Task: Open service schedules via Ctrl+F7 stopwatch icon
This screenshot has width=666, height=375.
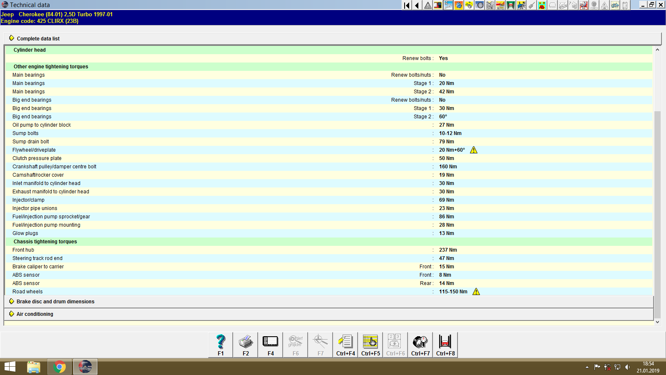Action: (420, 344)
